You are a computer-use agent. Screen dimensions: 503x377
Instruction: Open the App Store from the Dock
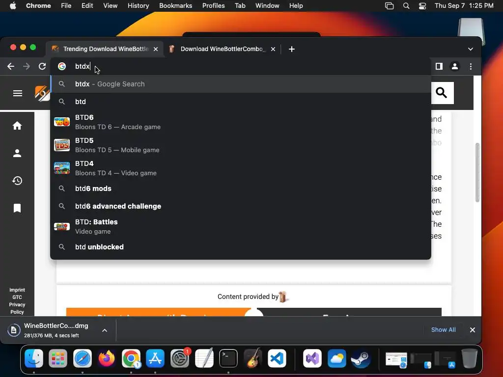pos(155,358)
